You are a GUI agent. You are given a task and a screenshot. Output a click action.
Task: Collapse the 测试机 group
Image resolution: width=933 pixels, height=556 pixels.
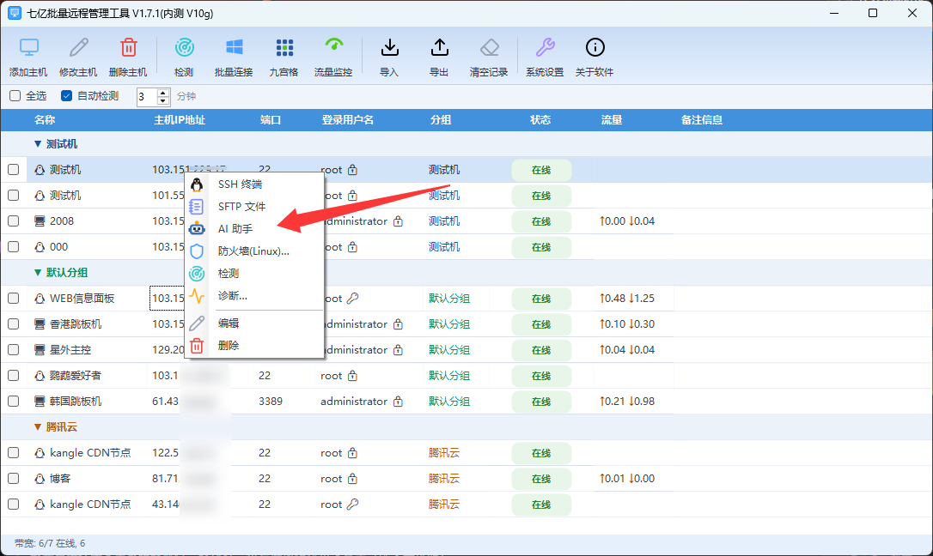38,144
